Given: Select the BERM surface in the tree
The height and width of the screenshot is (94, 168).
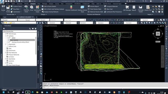Looking at the screenshot, I should (13, 38).
